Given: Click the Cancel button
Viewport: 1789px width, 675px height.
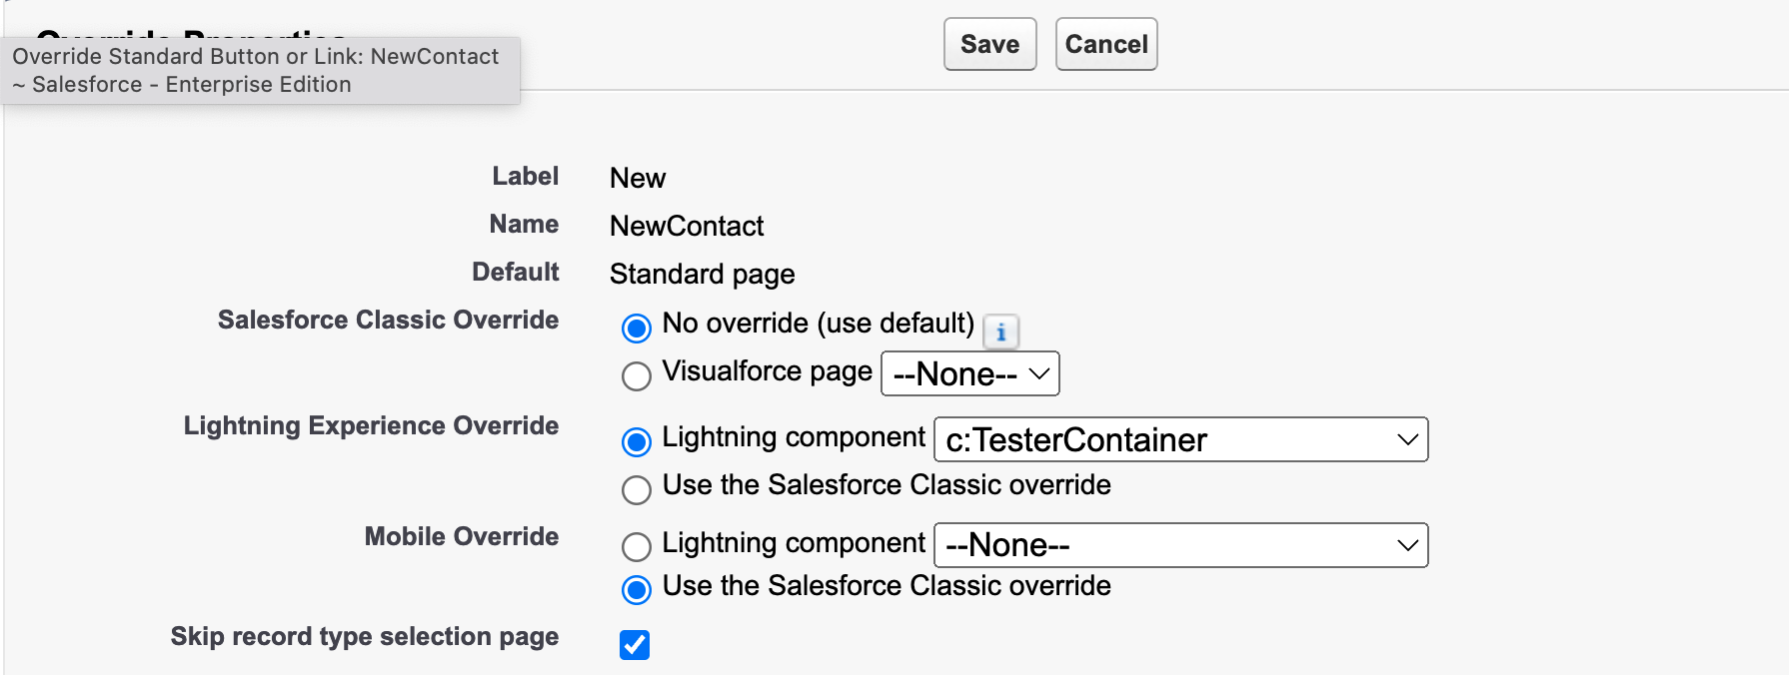Looking at the screenshot, I should point(1105,44).
